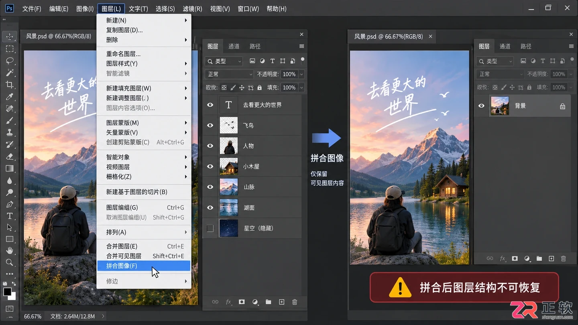Click folder group icon in multi-layer panel
The image size is (578, 325).
click(x=268, y=302)
